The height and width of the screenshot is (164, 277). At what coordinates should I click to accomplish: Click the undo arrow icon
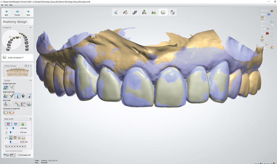(x=5, y=155)
